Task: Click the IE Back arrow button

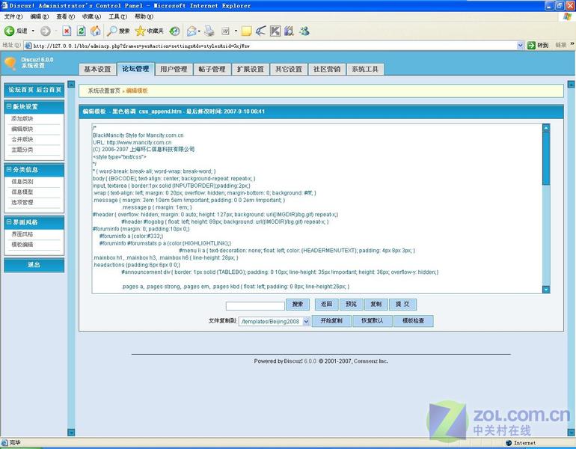Action: 9,31
